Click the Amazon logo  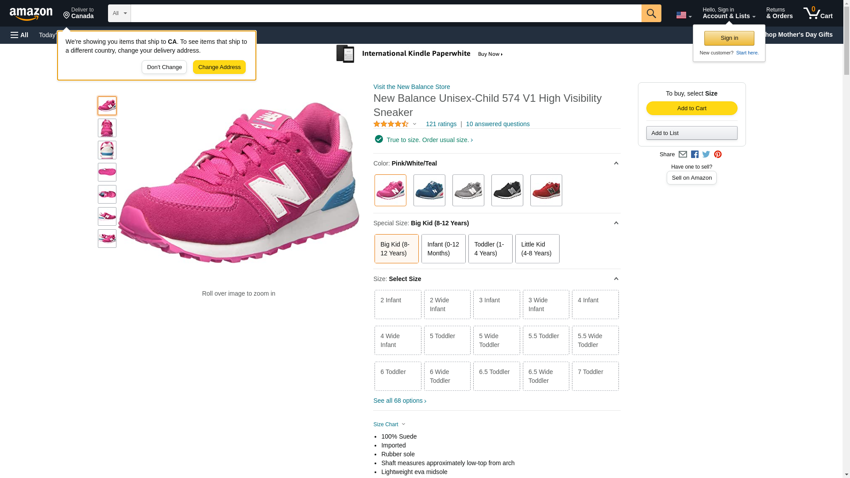click(31, 14)
